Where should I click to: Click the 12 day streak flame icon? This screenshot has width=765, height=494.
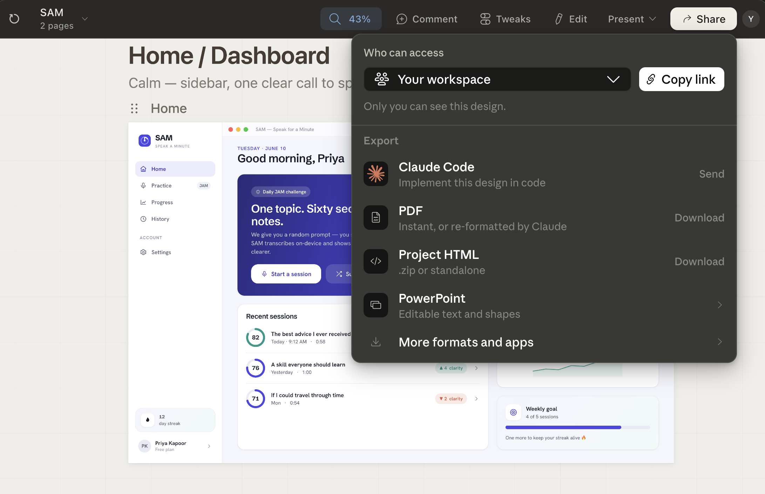148,420
